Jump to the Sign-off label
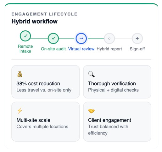 [137, 49]
